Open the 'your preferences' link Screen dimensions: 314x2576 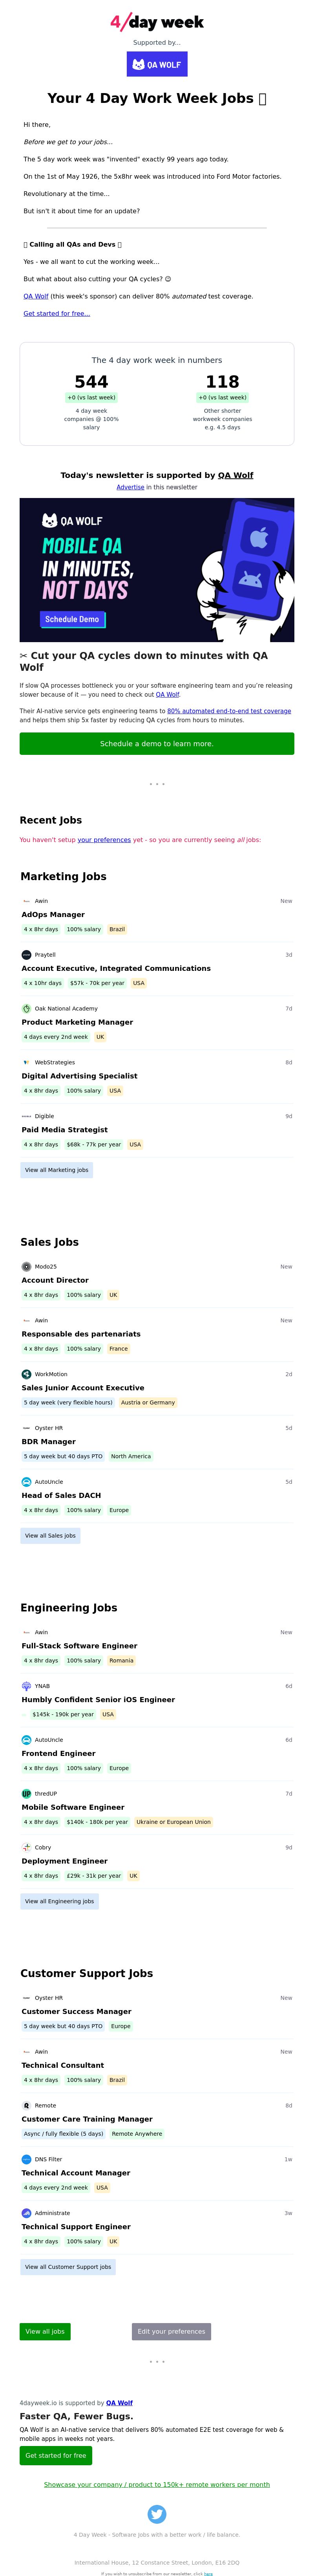click(x=104, y=840)
